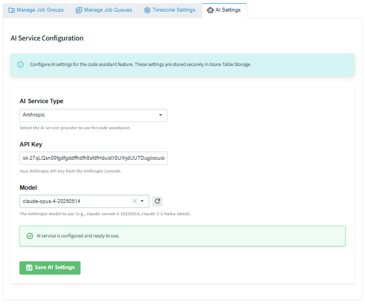Screen dimensions: 365x304
Task: Click the gear icon beside Timezone Settings
Action: pyautogui.click(x=147, y=10)
